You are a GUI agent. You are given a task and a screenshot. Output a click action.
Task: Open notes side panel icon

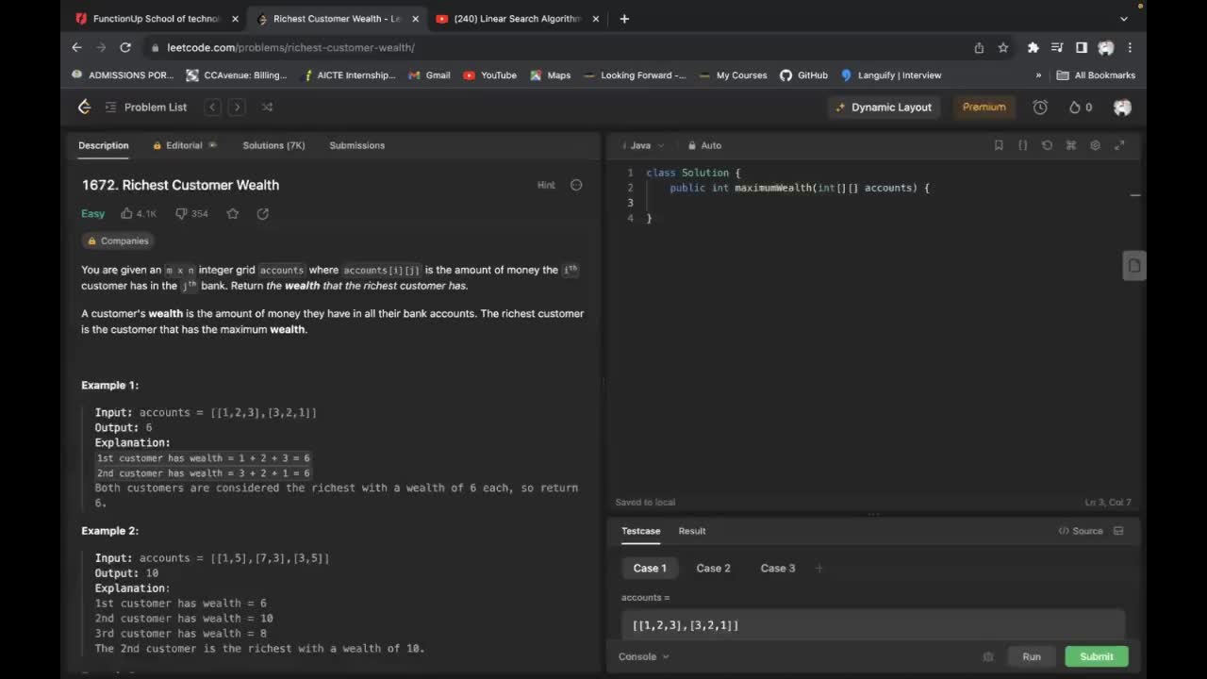click(x=1134, y=266)
